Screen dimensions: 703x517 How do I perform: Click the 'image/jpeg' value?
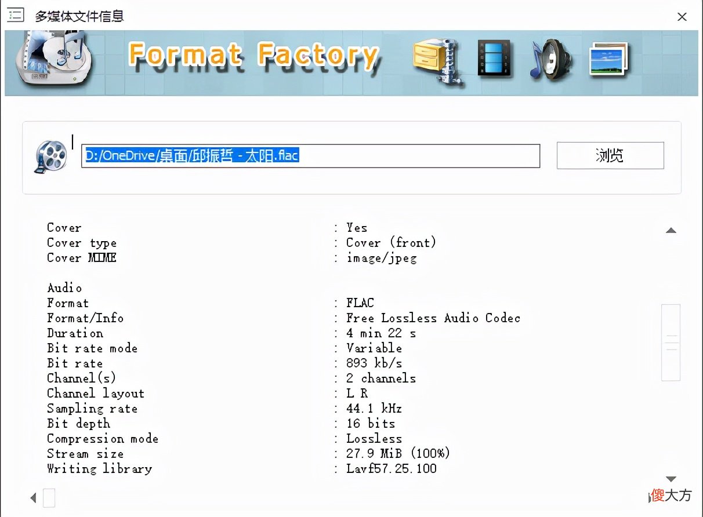coord(381,258)
